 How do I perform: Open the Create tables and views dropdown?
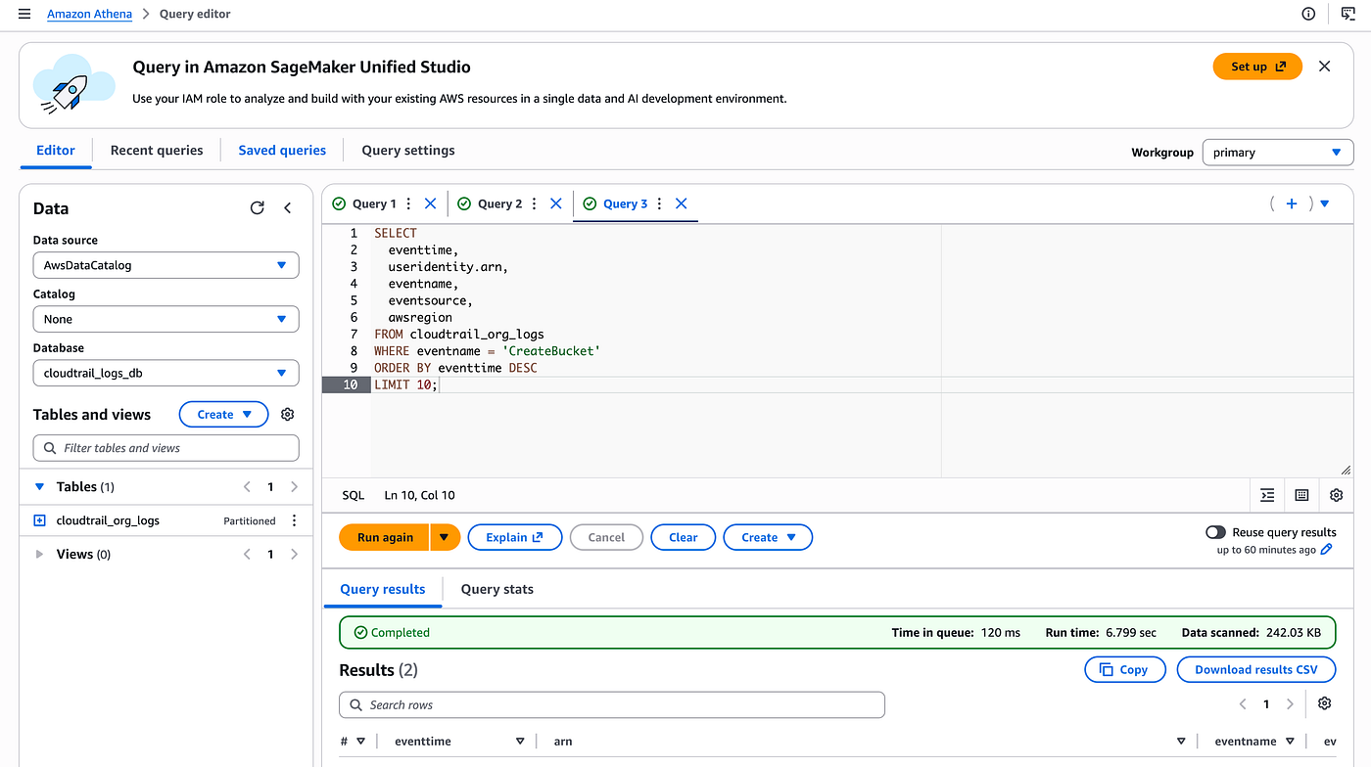click(223, 415)
